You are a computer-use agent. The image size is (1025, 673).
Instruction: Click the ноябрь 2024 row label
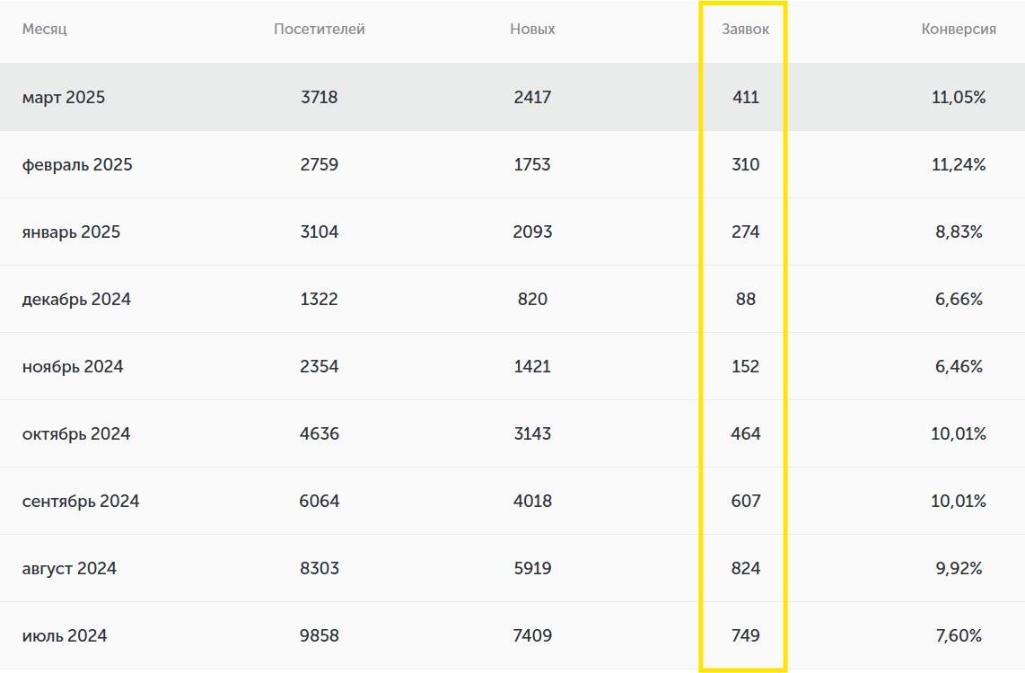click(73, 366)
